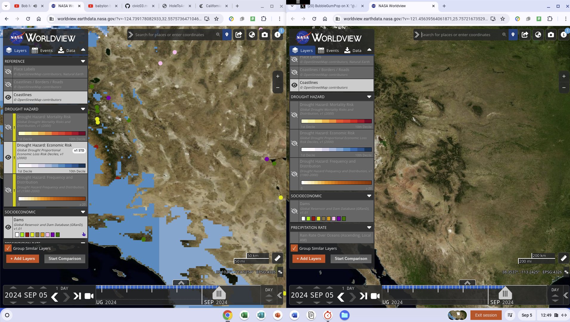
Task: Click Exit session button in taskbar
Action: coord(486,315)
